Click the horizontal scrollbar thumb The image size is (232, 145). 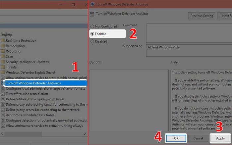pos(23,134)
